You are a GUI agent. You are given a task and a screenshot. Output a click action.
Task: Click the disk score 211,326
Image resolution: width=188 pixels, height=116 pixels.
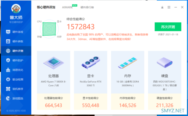pyautogui.click(x=164, y=105)
